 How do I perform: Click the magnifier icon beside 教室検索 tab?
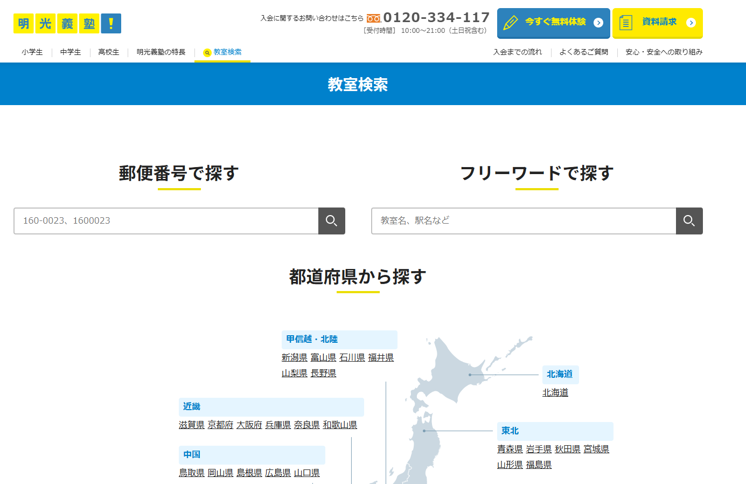click(207, 53)
